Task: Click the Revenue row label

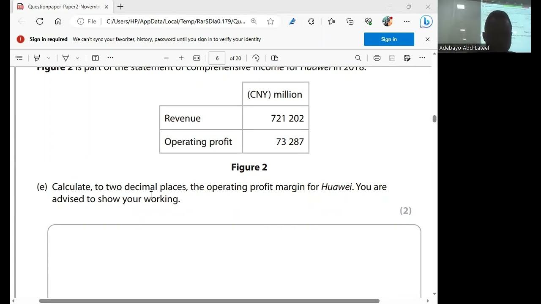Action: point(183,118)
